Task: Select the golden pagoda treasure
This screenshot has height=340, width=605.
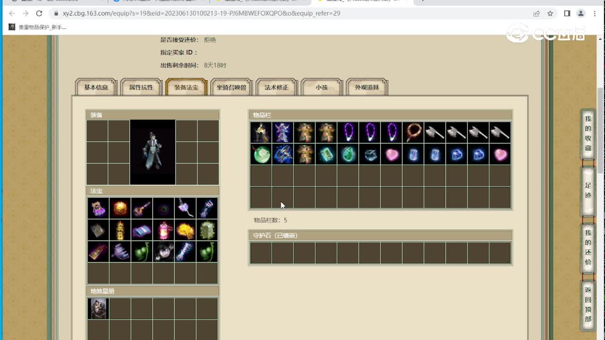Action: (x=120, y=230)
